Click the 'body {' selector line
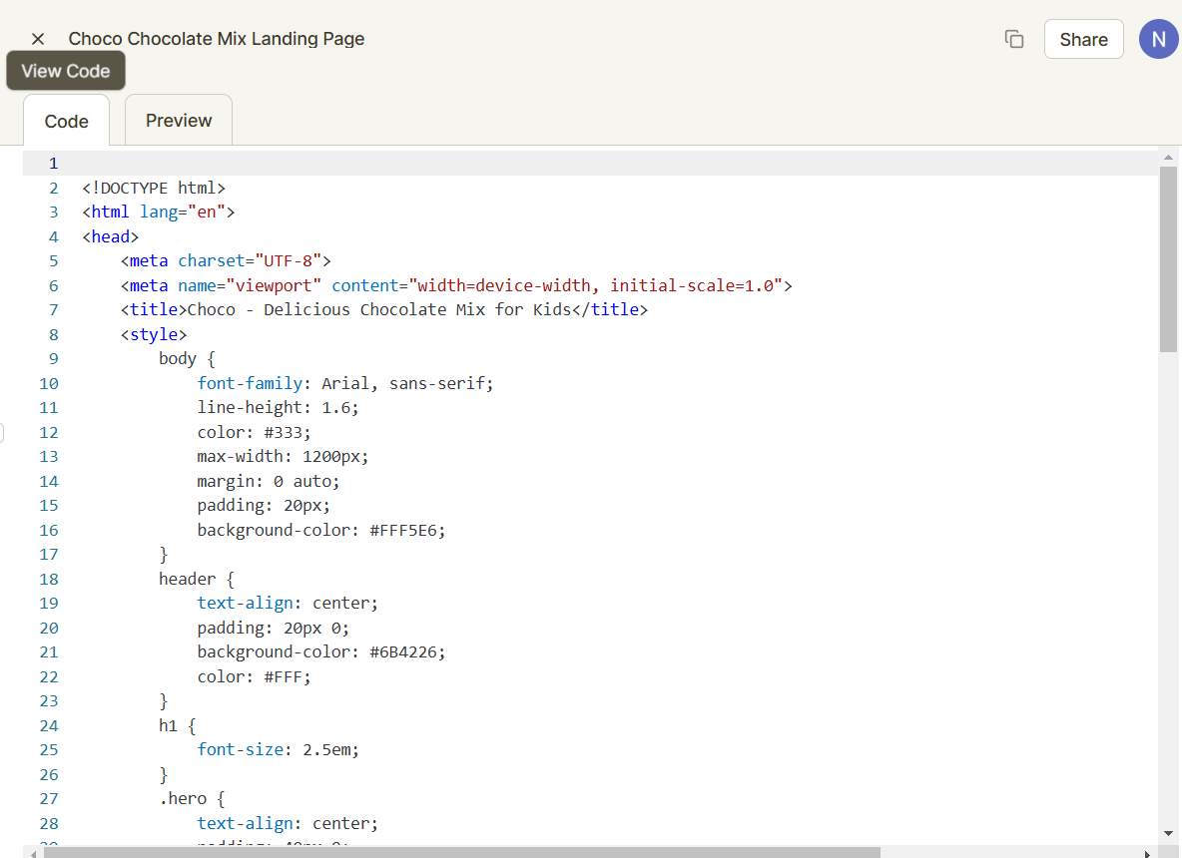Screen dimensions: 1182x858 coord(187,358)
